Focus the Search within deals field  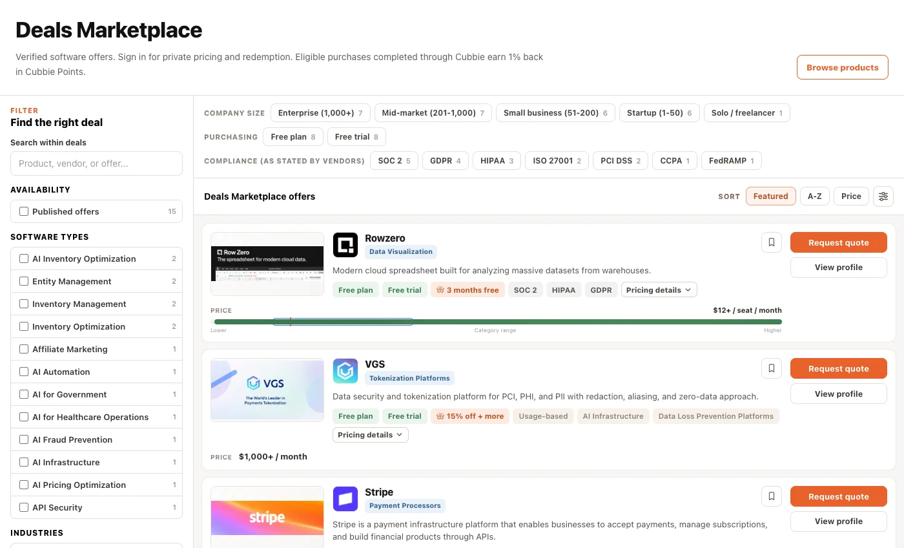tap(97, 163)
